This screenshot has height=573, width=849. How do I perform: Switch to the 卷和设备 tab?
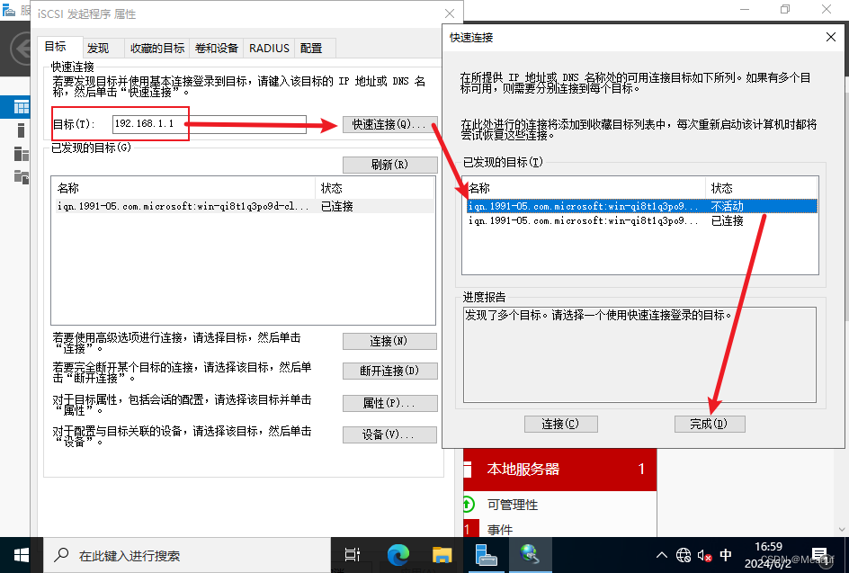(216, 49)
